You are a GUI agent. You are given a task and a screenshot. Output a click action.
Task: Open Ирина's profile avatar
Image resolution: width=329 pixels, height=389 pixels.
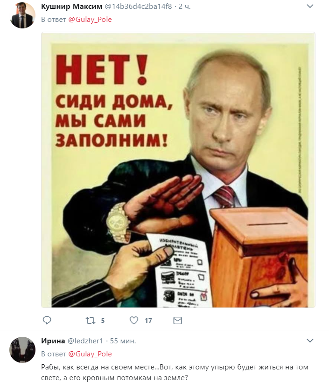coord(22,350)
